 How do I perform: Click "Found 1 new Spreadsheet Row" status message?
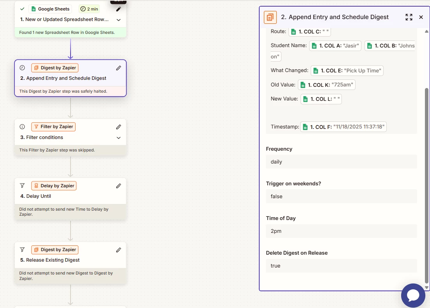67,32
